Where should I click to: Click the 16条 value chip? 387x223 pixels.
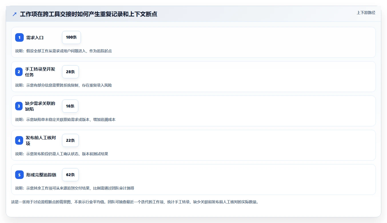[70, 106]
